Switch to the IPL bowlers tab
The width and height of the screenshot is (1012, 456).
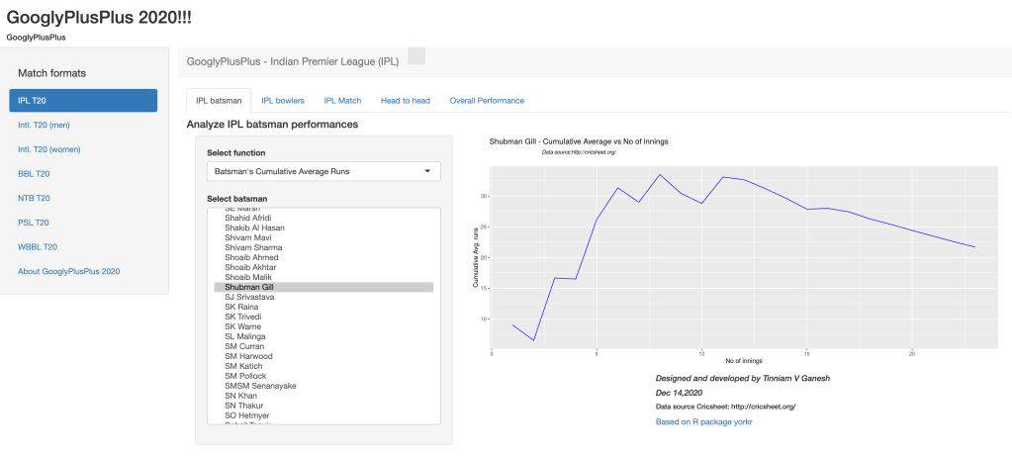(x=283, y=101)
